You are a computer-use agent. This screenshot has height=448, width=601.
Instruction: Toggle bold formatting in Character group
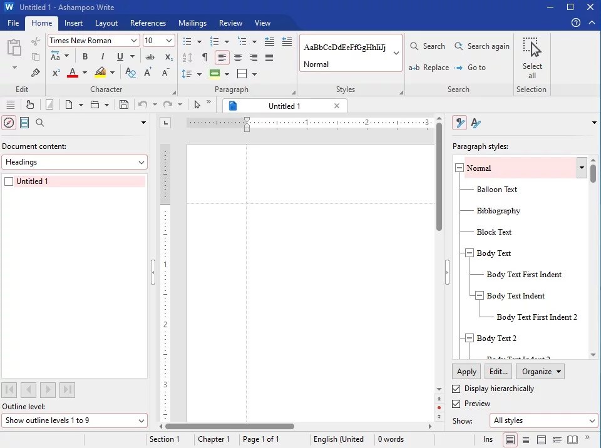(x=85, y=57)
